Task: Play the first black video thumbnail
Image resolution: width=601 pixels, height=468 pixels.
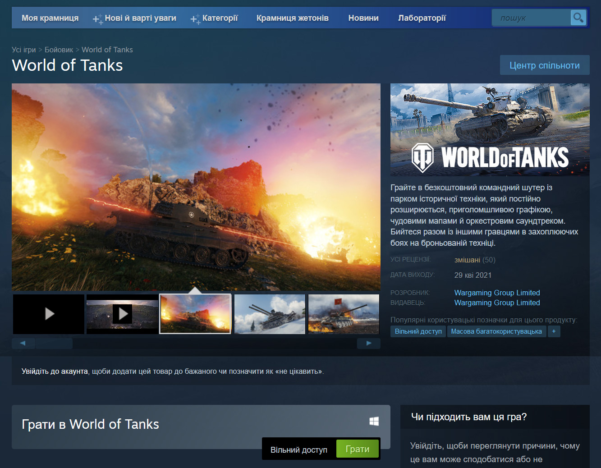Action: tap(49, 314)
